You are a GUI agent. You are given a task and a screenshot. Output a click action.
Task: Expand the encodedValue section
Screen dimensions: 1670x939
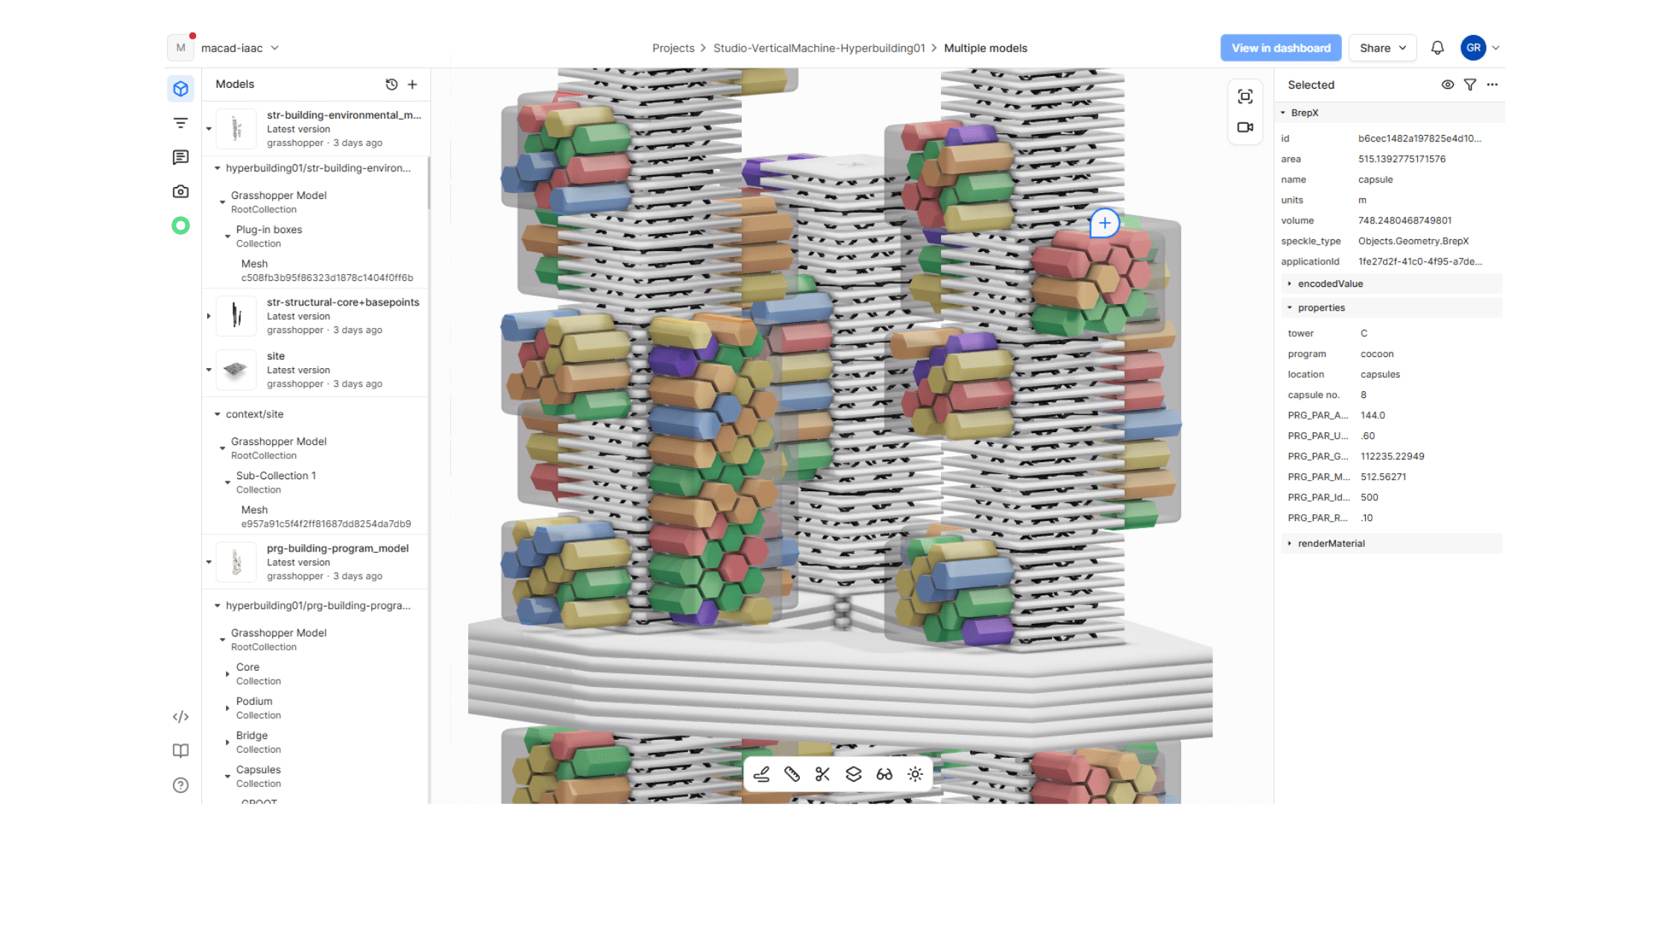1330,284
